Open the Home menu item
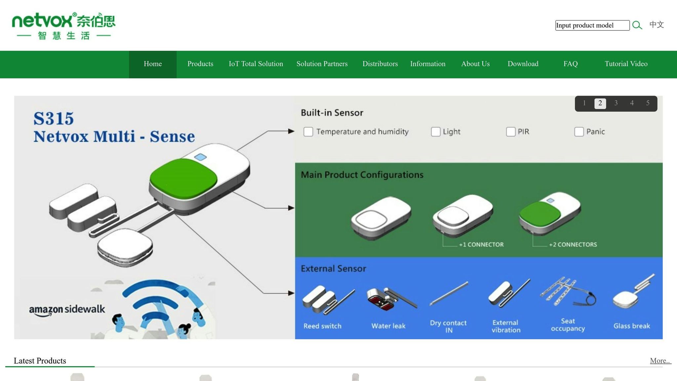 153,64
